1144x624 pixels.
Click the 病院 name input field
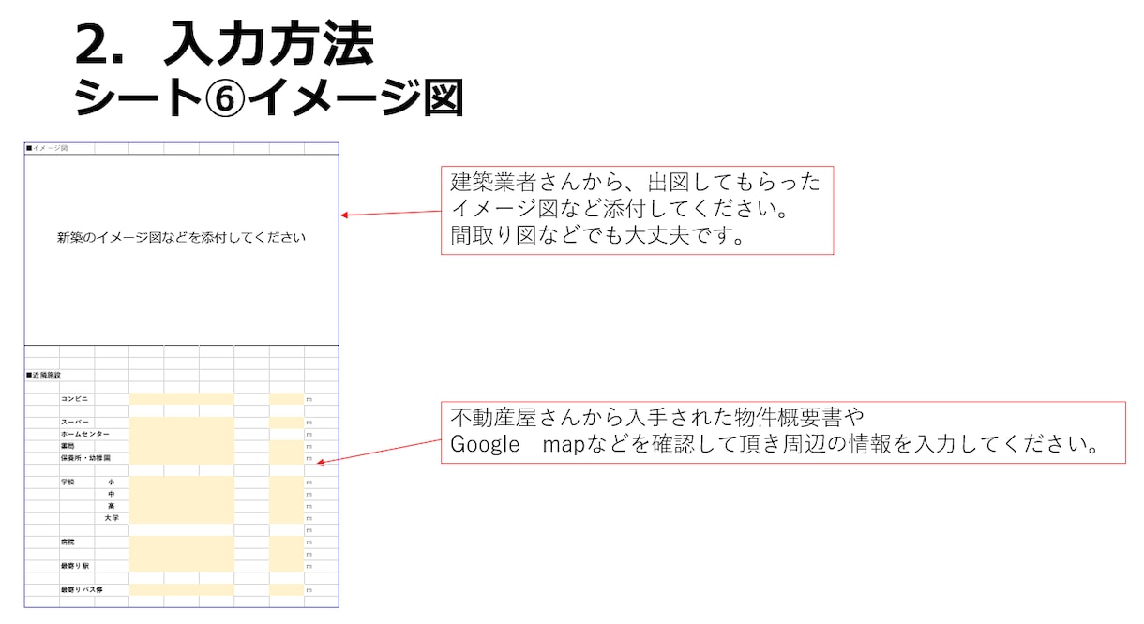pos(182,542)
